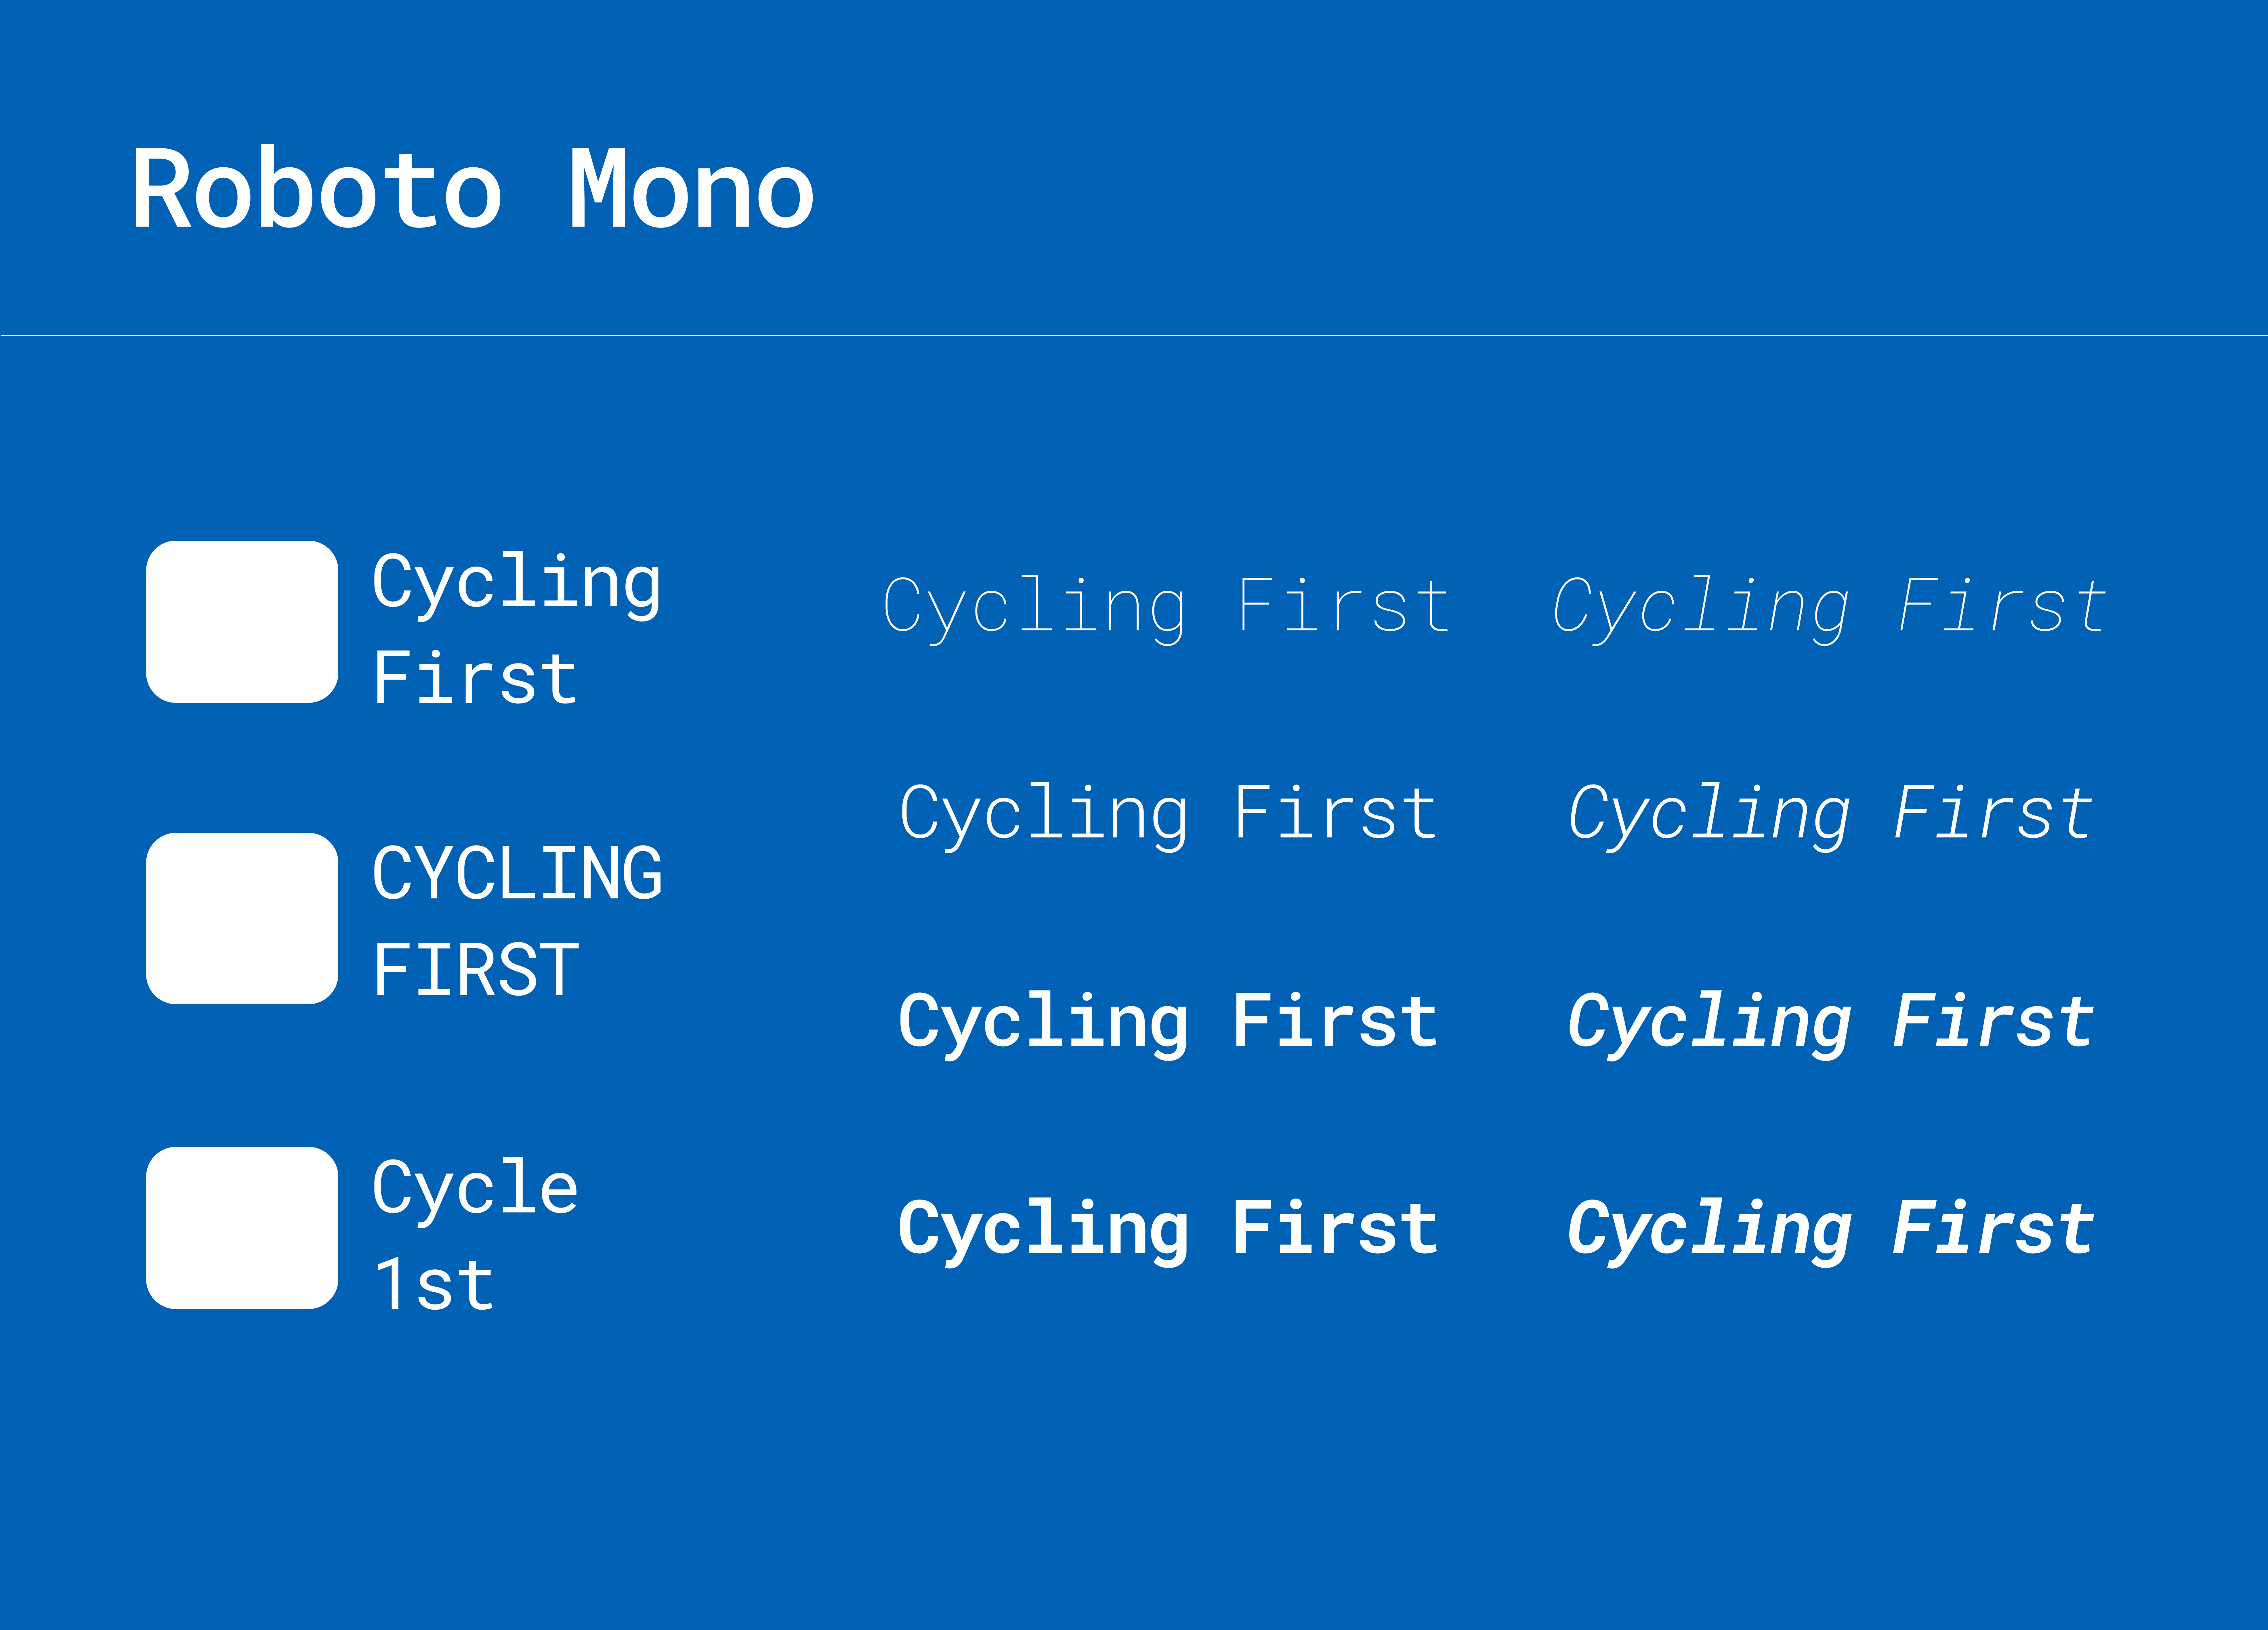Screen dimensions: 2268x1630
Task: Click the '1st' text
Action: (434, 1284)
